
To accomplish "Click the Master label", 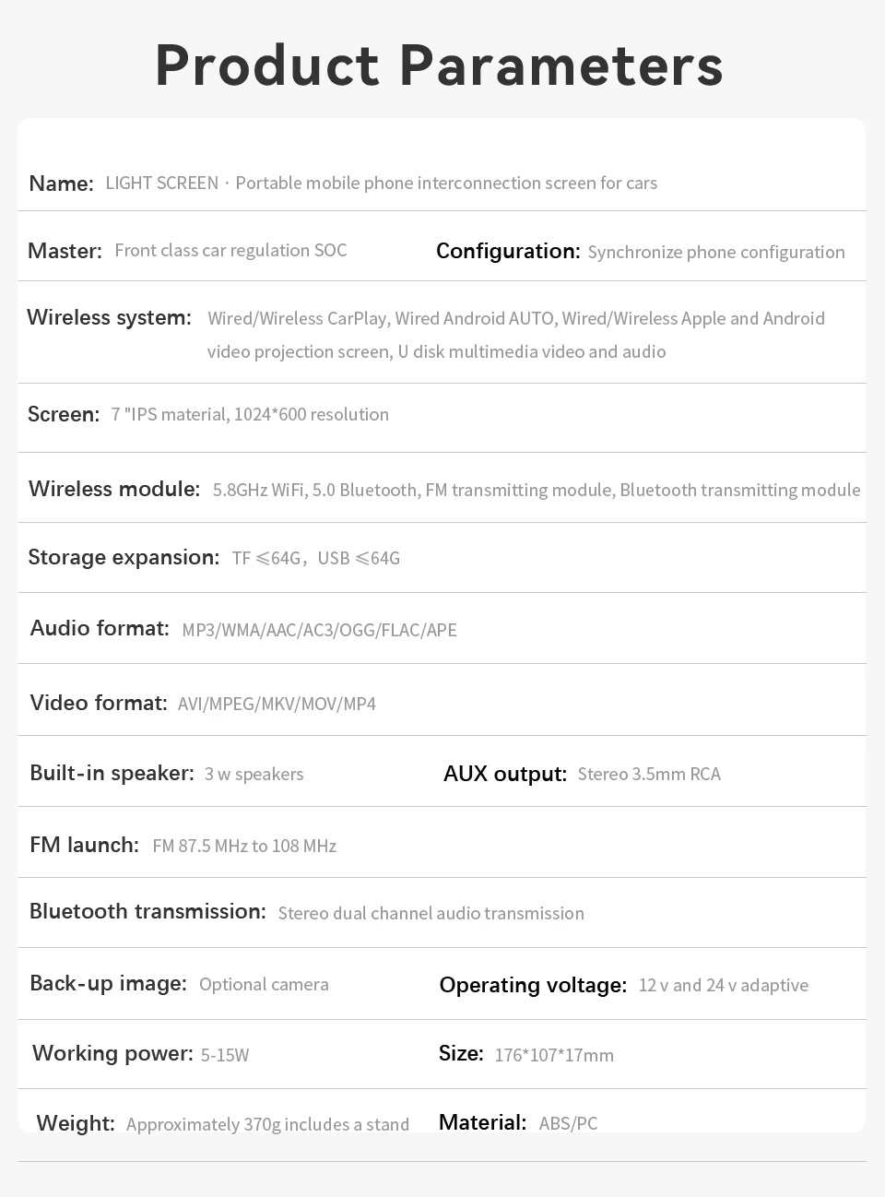I will point(65,251).
